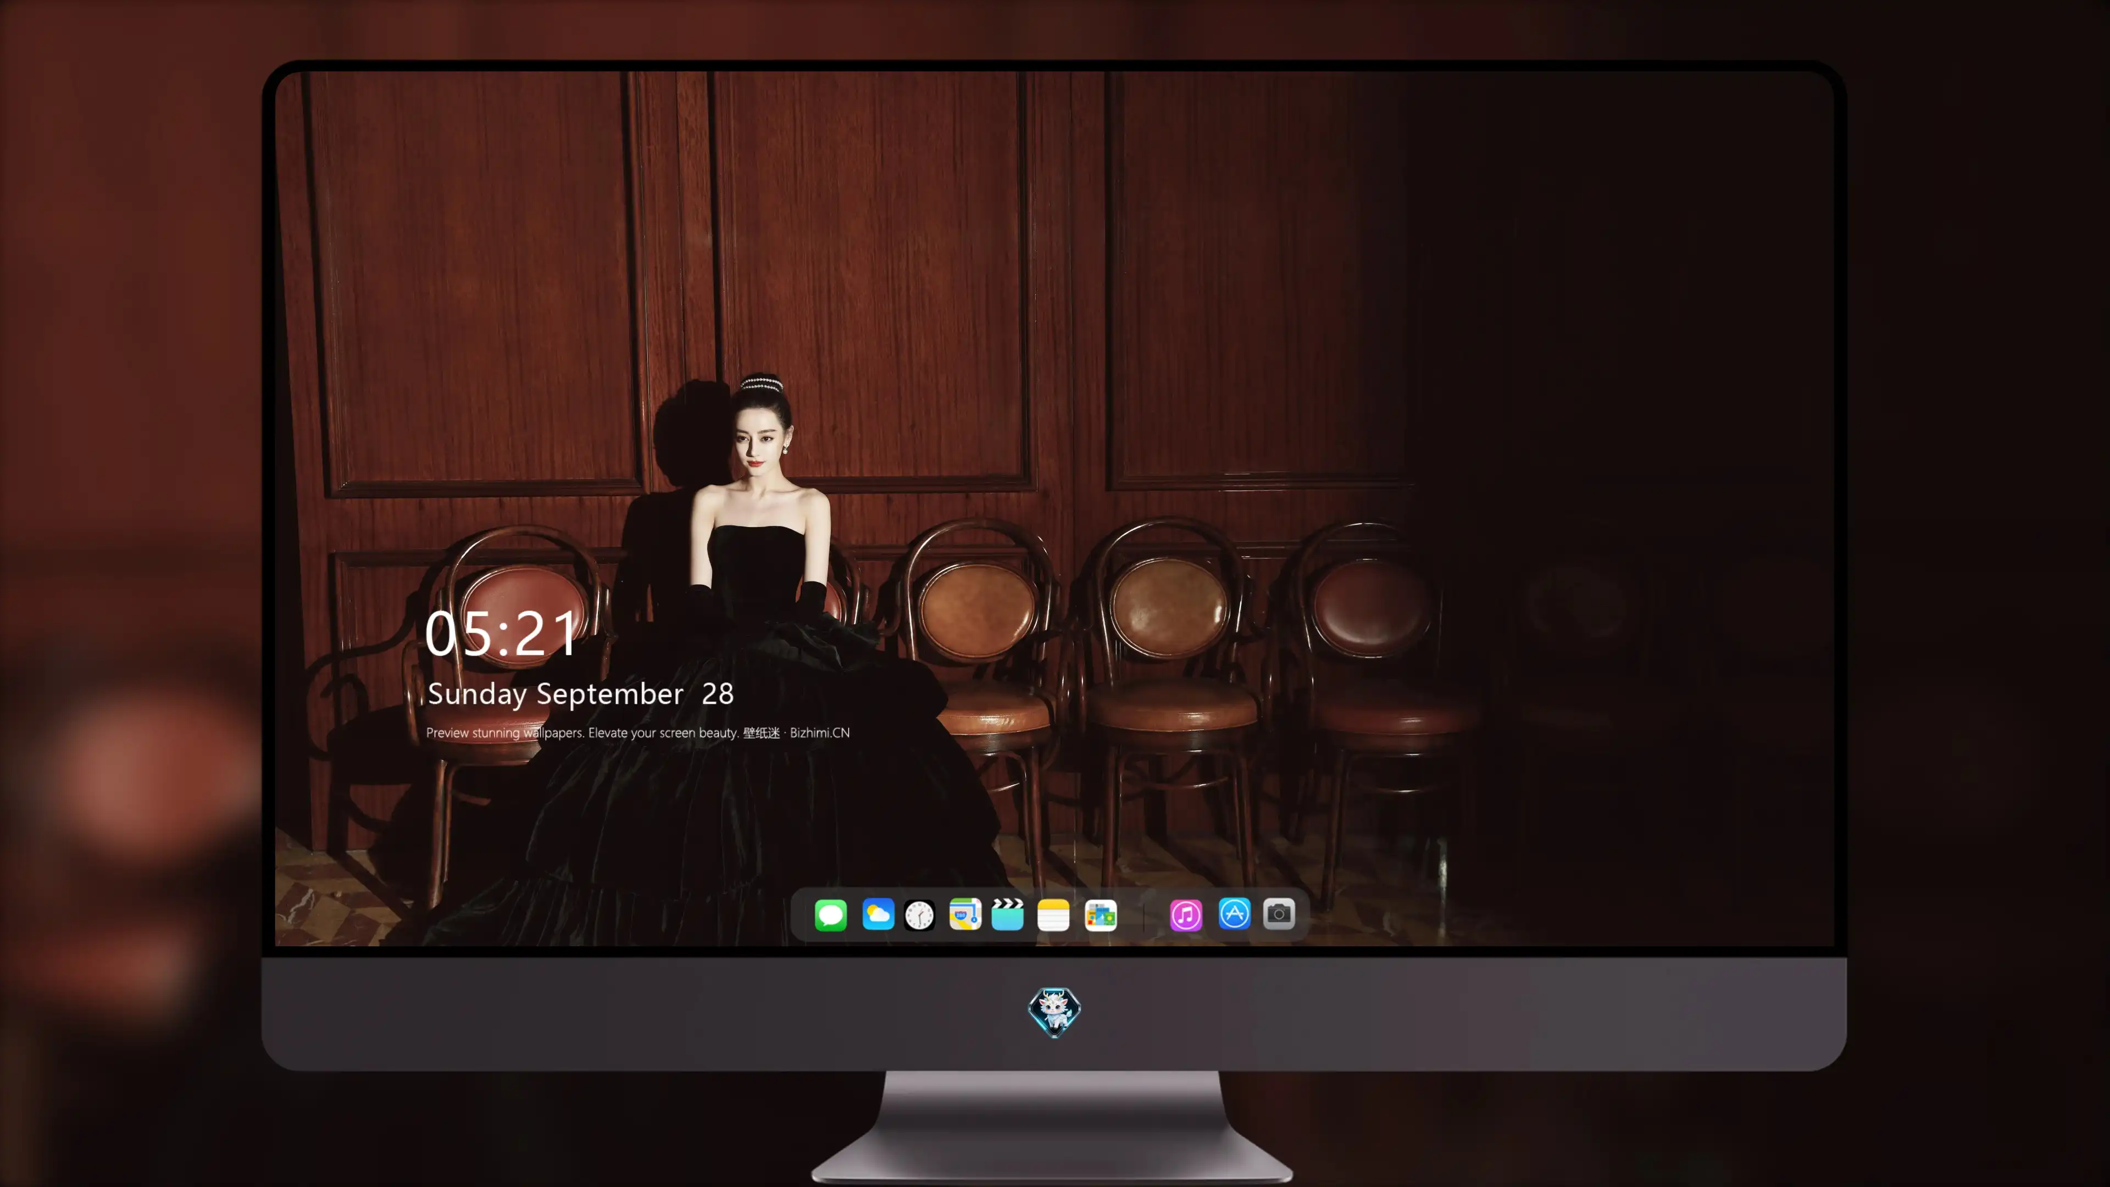Screen dimensions: 2110x1187
Task: Open the yellow Notes app
Action: (x=1053, y=915)
